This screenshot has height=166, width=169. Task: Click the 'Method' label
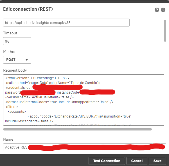[10, 52]
